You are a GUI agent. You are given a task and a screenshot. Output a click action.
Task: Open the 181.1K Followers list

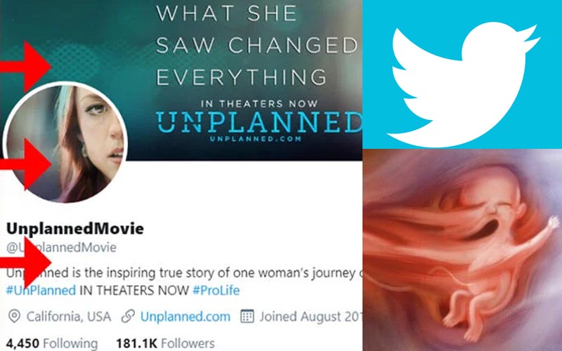165,343
